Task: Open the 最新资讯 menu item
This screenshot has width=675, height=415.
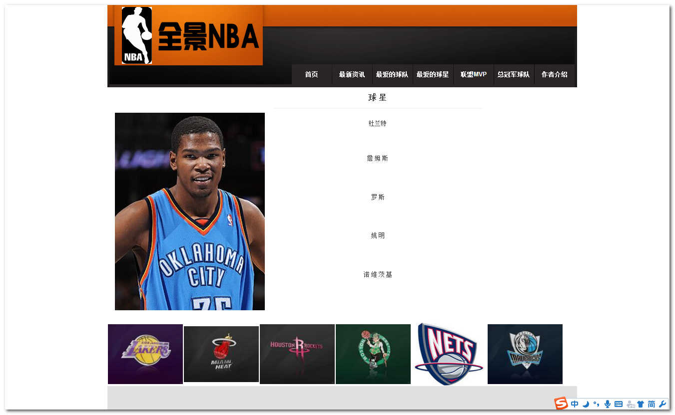Action: click(352, 74)
